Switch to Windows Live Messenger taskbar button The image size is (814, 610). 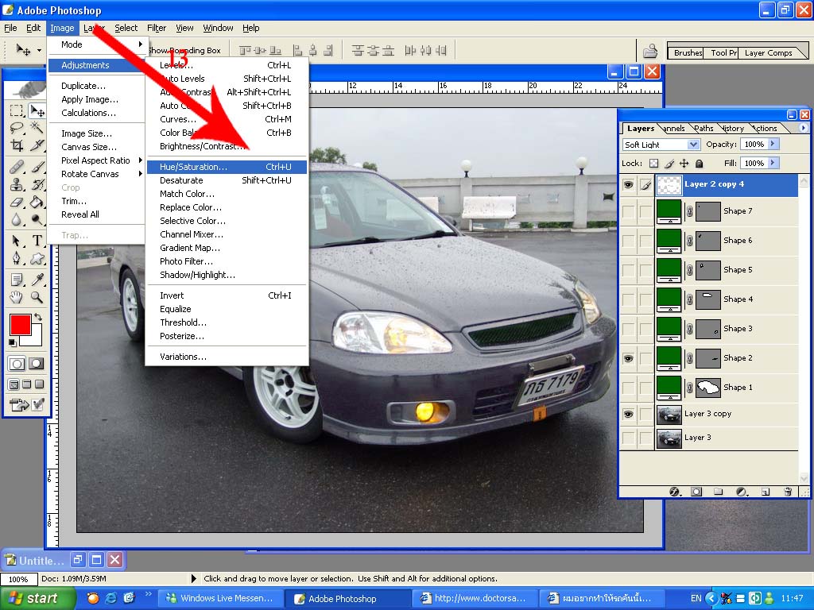point(219,598)
